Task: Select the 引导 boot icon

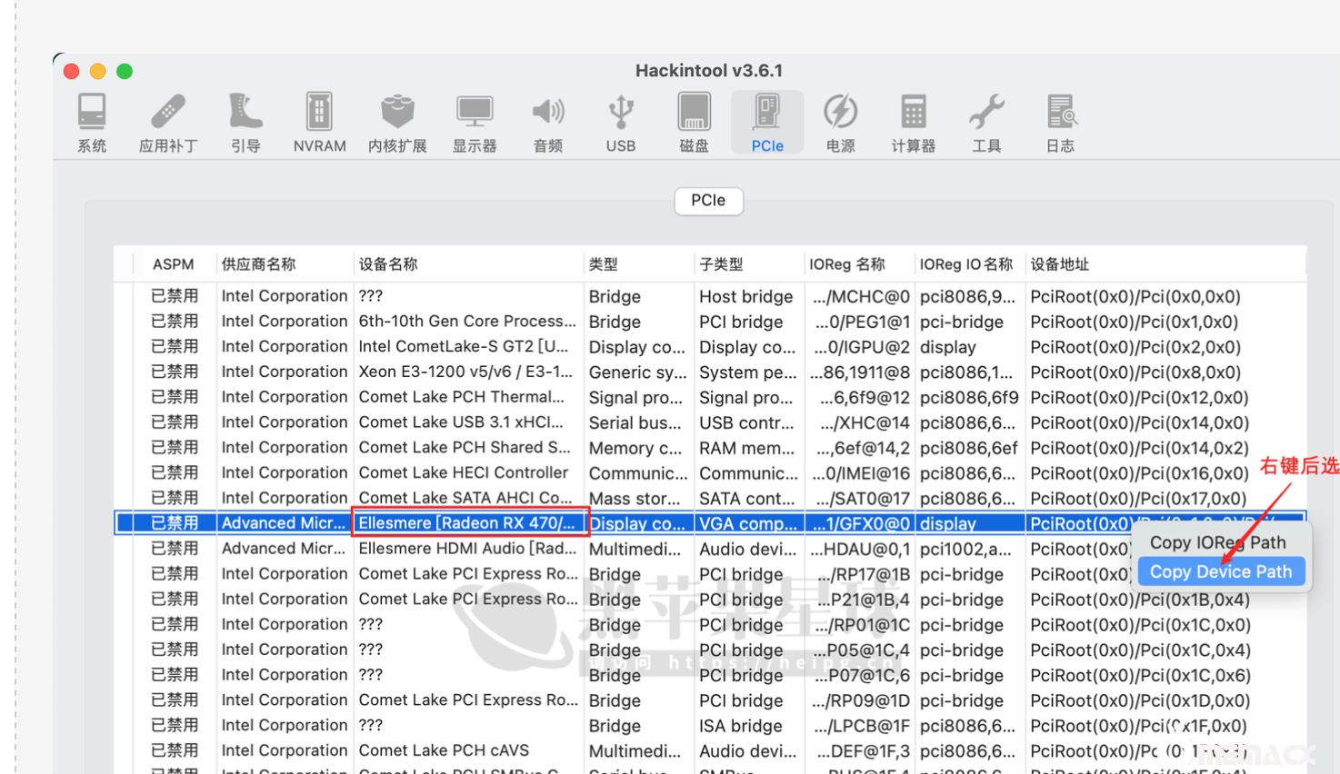Action: 245,123
